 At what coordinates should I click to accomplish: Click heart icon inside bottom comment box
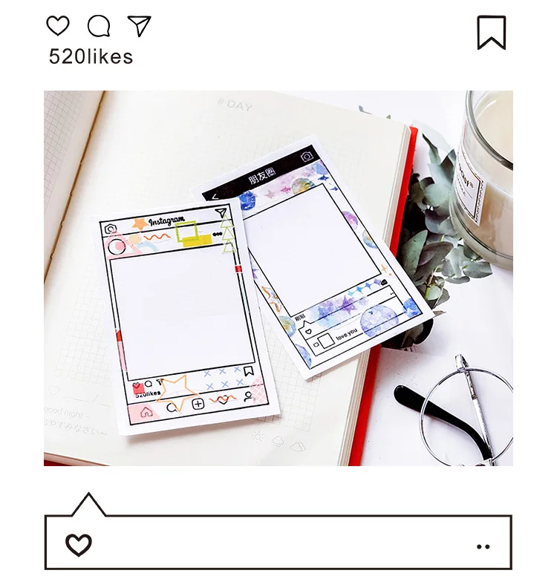(x=78, y=545)
